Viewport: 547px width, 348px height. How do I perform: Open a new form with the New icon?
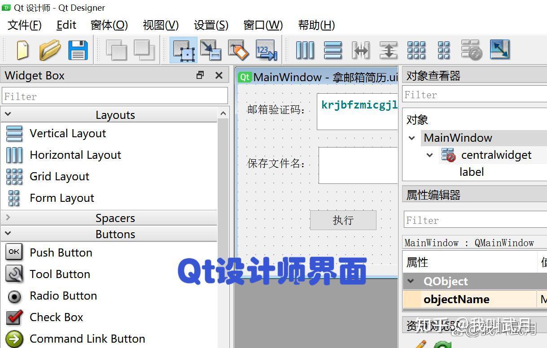(22, 50)
